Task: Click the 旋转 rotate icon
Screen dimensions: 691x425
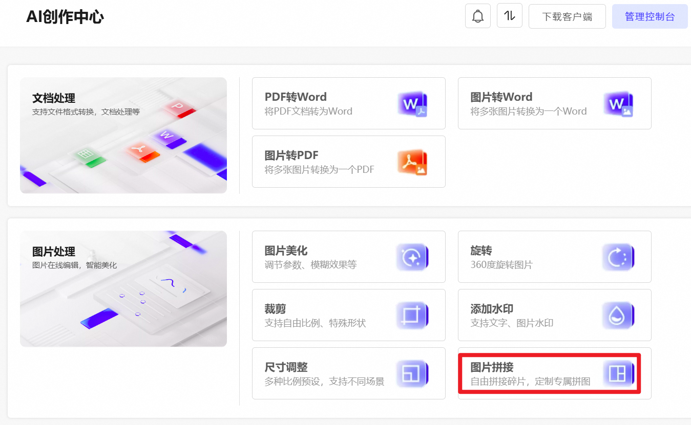Action: click(x=618, y=257)
